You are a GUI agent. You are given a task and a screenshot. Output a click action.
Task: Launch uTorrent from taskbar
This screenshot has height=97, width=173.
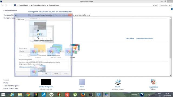[x=75, y=95]
